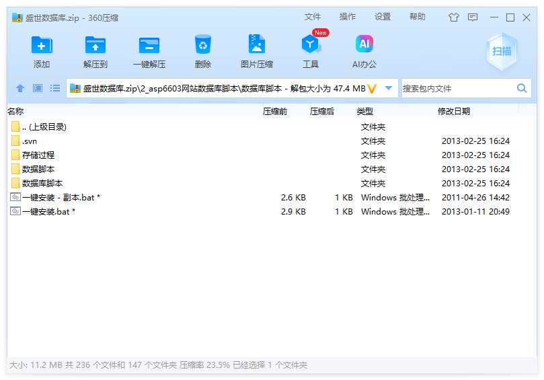
Task: Click the 2.9 KB size cell
Action: click(293, 211)
